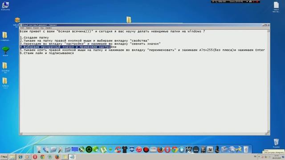Open the globe icon in the dock
This screenshot has width=285, height=160.
click(x=232, y=150)
